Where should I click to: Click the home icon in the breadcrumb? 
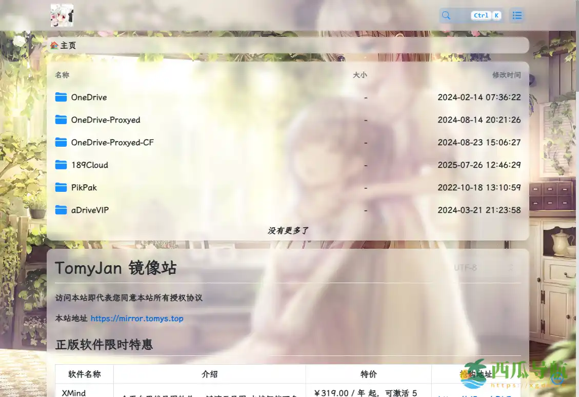click(x=54, y=45)
